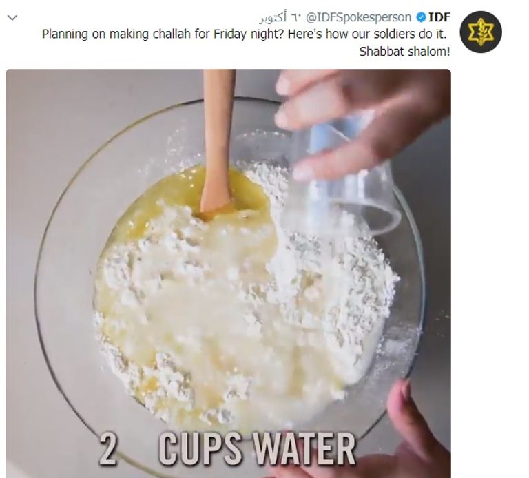Click the word "challah" in the tweet

point(172,34)
